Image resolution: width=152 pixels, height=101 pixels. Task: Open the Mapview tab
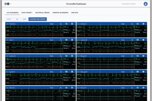[x=75, y=13]
